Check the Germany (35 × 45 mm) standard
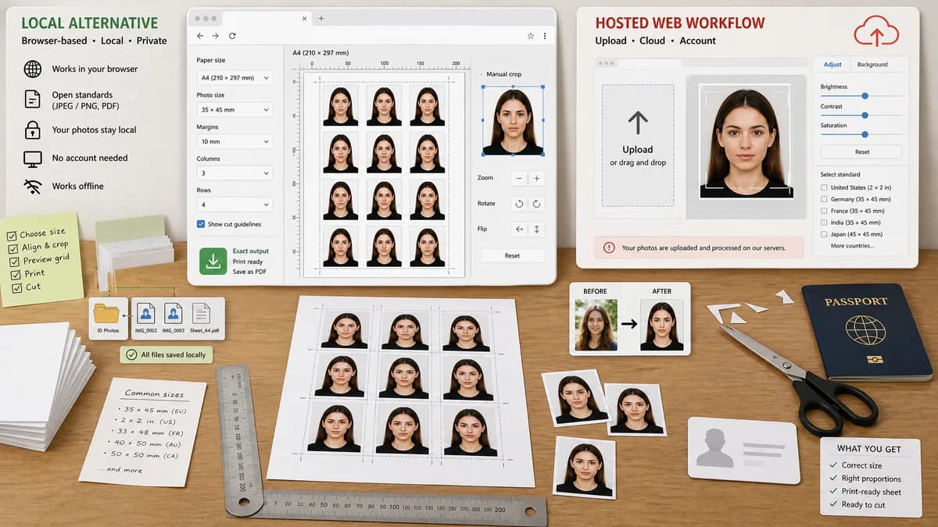 coord(824,199)
